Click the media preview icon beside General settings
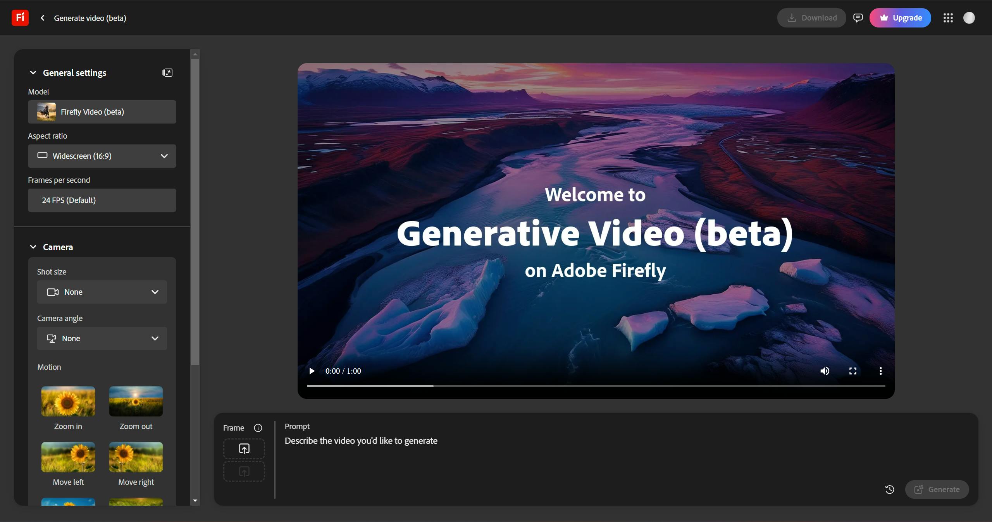 (167, 73)
